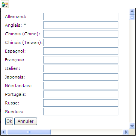This screenshot has width=136, height=136.
Task: Click the horizontal scrollbar thumb
Action: (x=29, y=132)
